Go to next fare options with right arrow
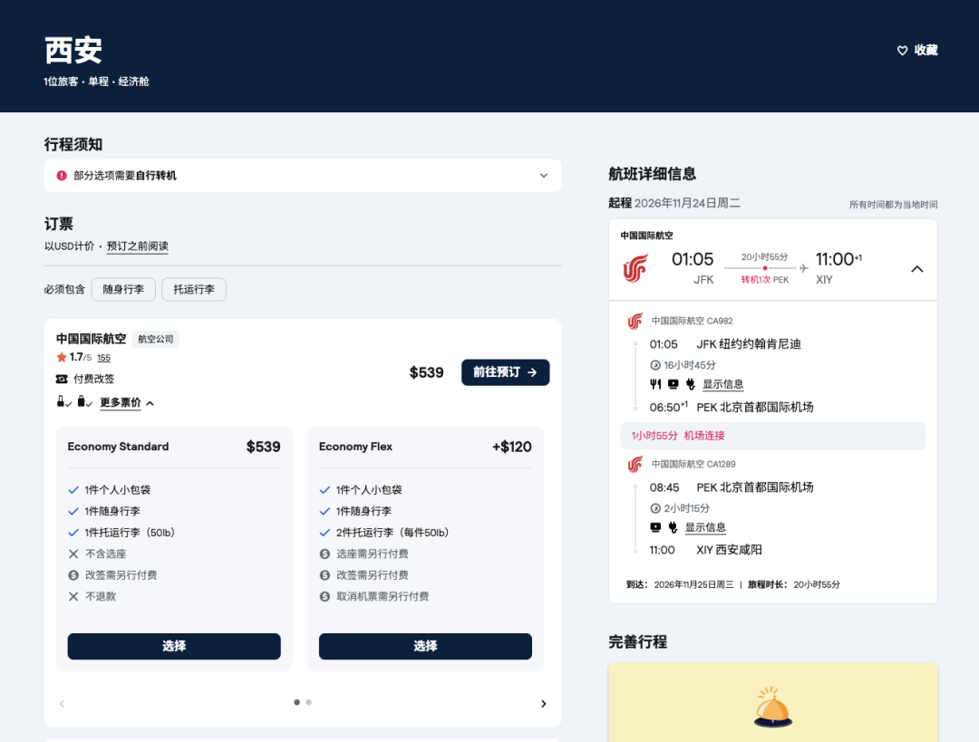979x742 pixels. pos(543,704)
